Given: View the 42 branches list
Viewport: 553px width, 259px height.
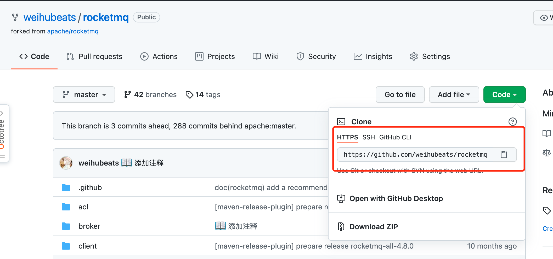Looking at the screenshot, I should [150, 95].
